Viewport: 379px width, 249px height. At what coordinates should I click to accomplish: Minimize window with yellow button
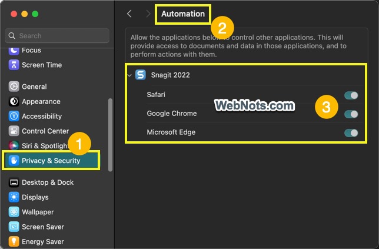coord(24,14)
